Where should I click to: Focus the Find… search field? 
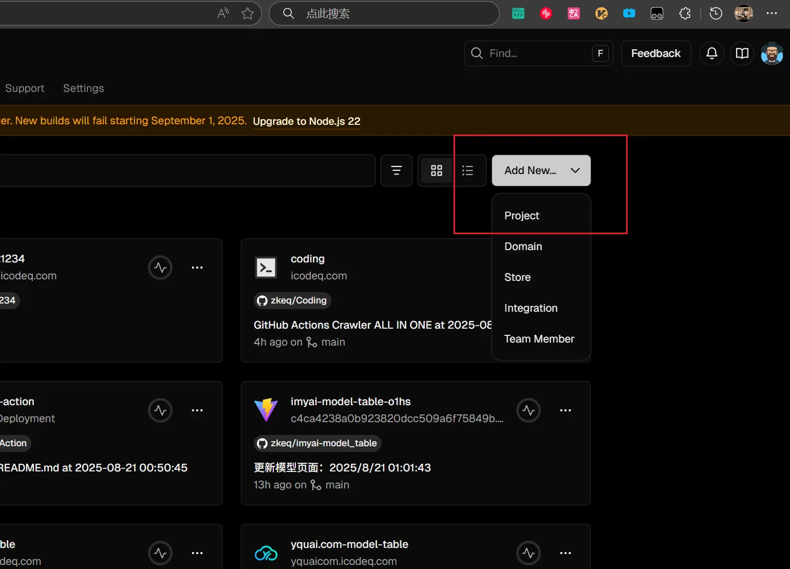539,53
